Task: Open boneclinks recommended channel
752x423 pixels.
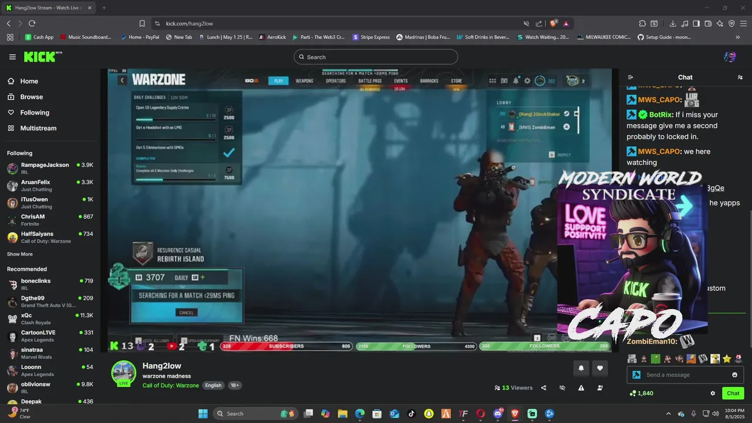Action: (50, 284)
